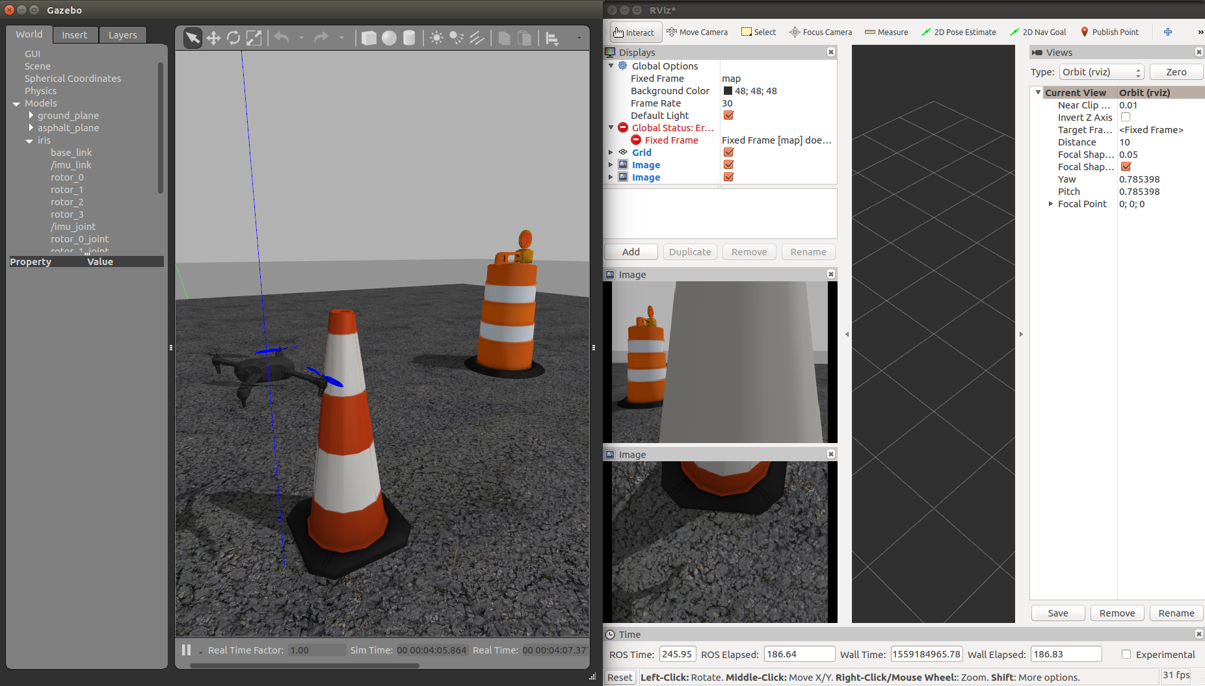Add a point light in Gazebo
1205x686 pixels.
click(436, 38)
